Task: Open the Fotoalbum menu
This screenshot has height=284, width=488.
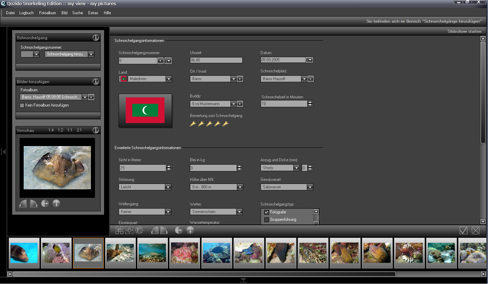Action: pyautogui.click(x=47, y=13)
